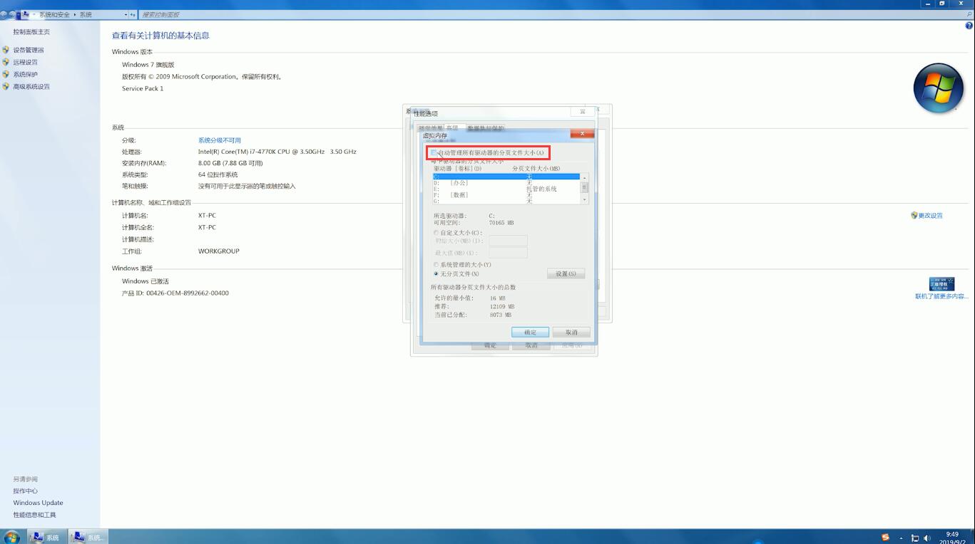Click the refresh button next to address bar
The width and height of the screenshot is (975, 544).
(133, 14)
